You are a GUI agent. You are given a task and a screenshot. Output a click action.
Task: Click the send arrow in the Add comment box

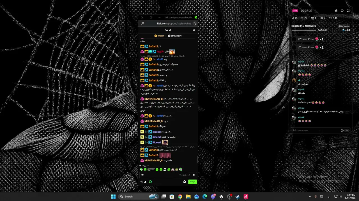347,130
